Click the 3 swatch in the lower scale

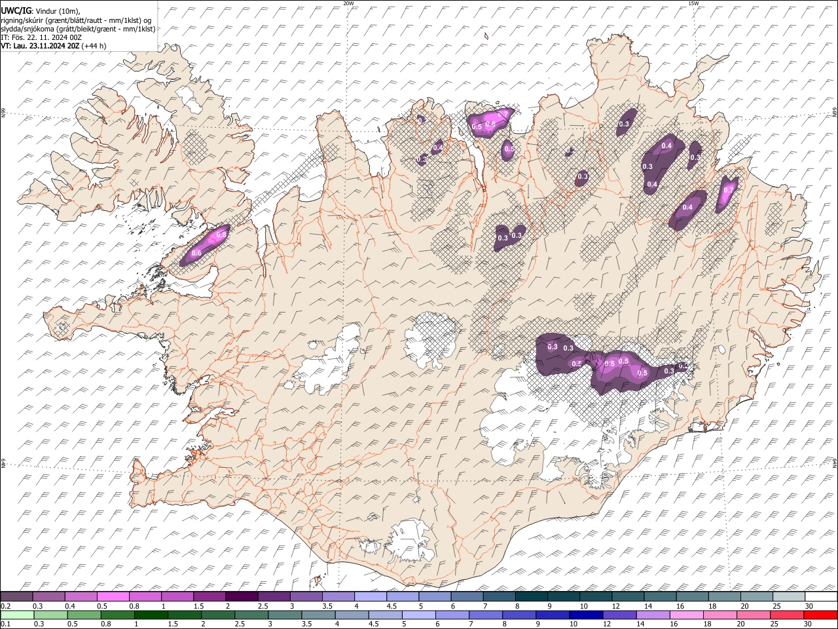point(283,615)
